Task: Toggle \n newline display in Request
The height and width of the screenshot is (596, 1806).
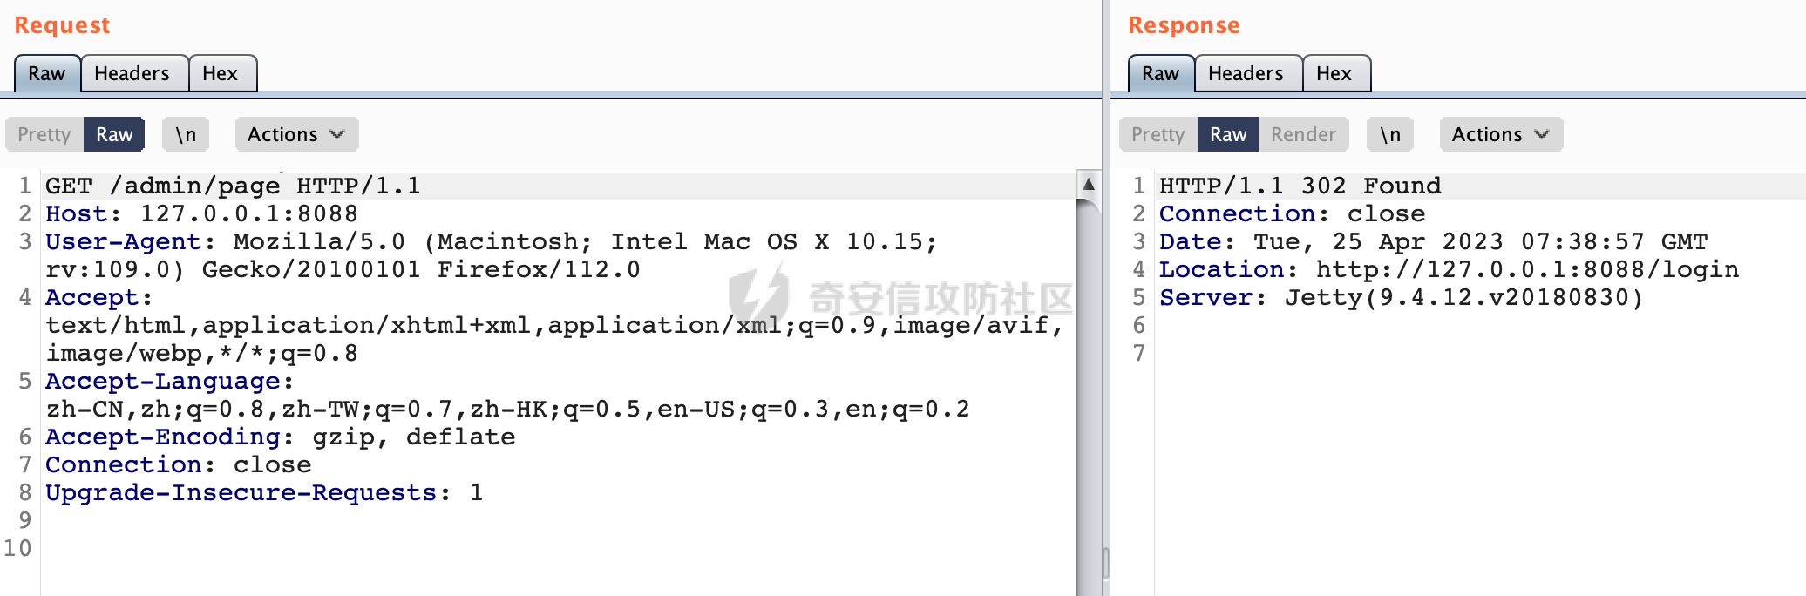Action: (x=186, y=135)
